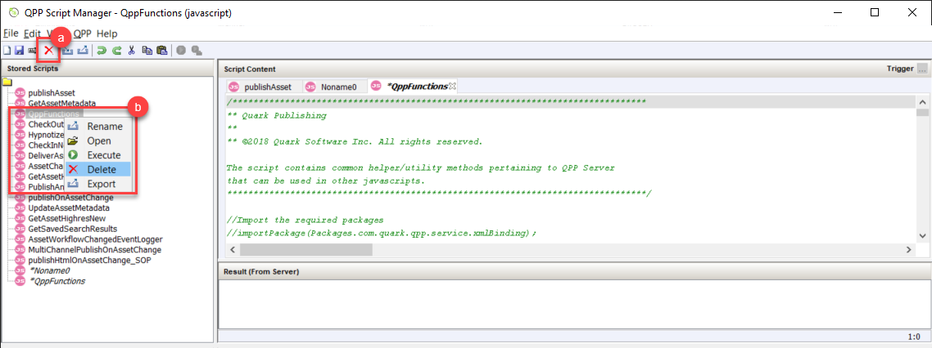932x348 pixels.
Task: Click the Cut scissors toolbar icon
Action: pos(132,51)
